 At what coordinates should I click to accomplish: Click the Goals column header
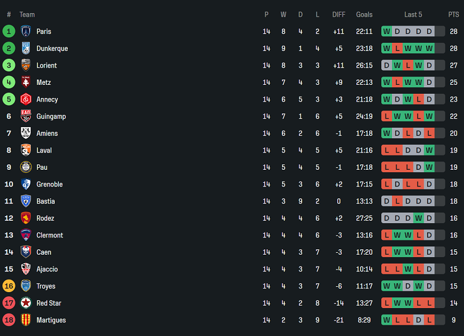point(364,15)
